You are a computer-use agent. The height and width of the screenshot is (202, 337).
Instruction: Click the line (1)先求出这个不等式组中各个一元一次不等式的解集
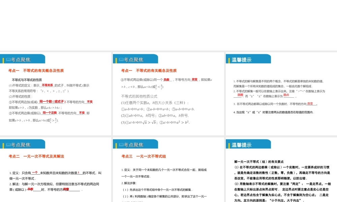[x=157, y=190]
